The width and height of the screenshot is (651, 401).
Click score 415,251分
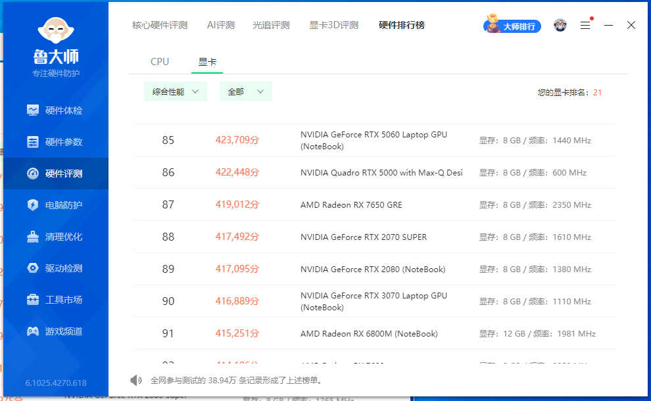coord(237,333)
